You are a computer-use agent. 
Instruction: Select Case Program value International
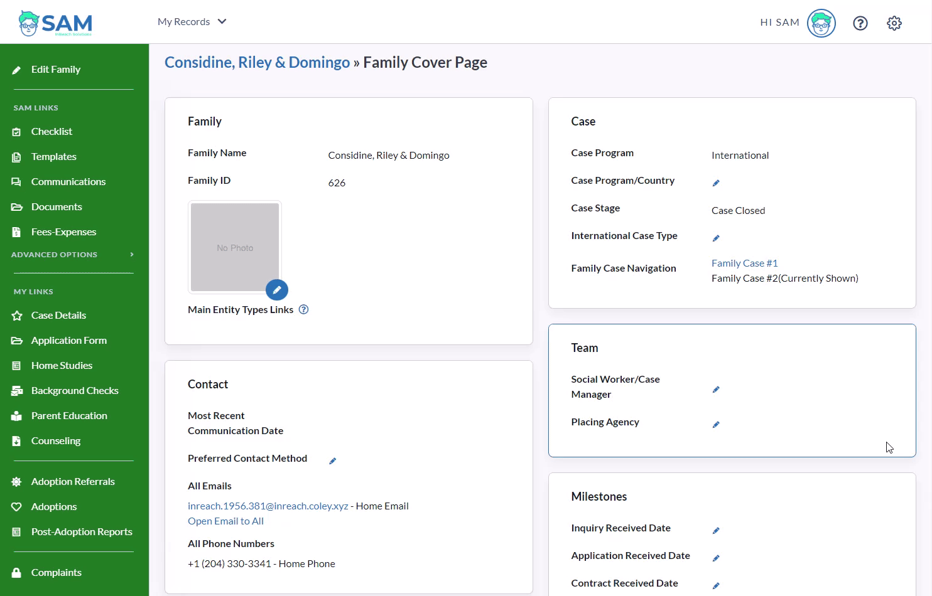(x=740, y=156)
